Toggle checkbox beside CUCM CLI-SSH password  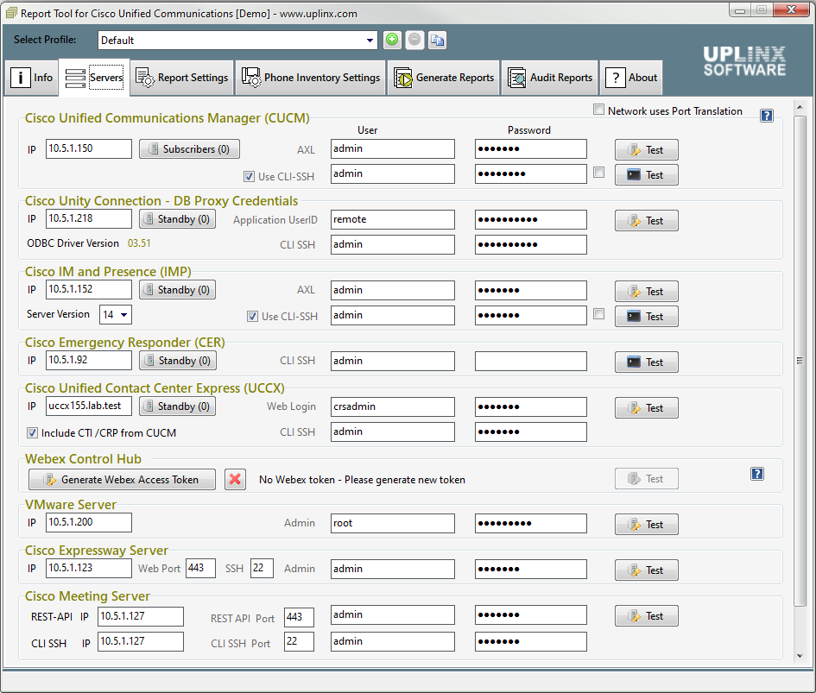pos(599,173)
